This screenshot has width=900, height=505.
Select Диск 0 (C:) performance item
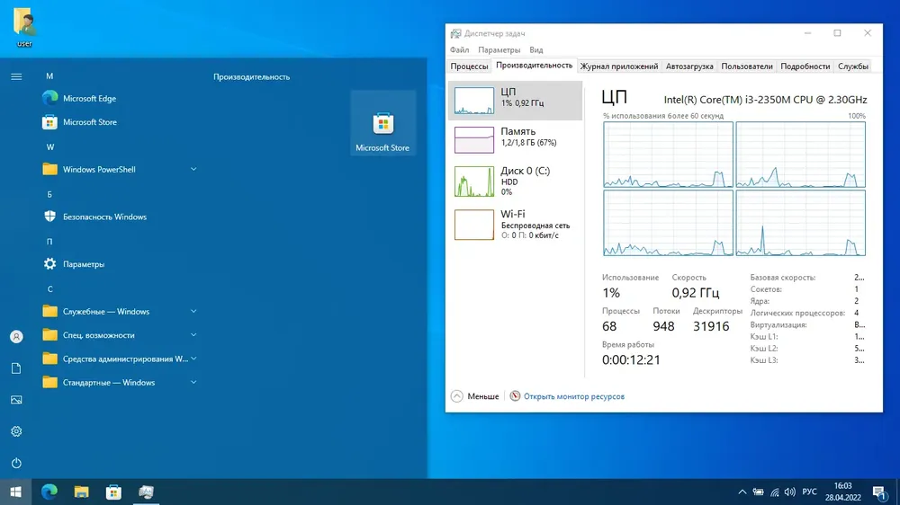click(515, 182)
